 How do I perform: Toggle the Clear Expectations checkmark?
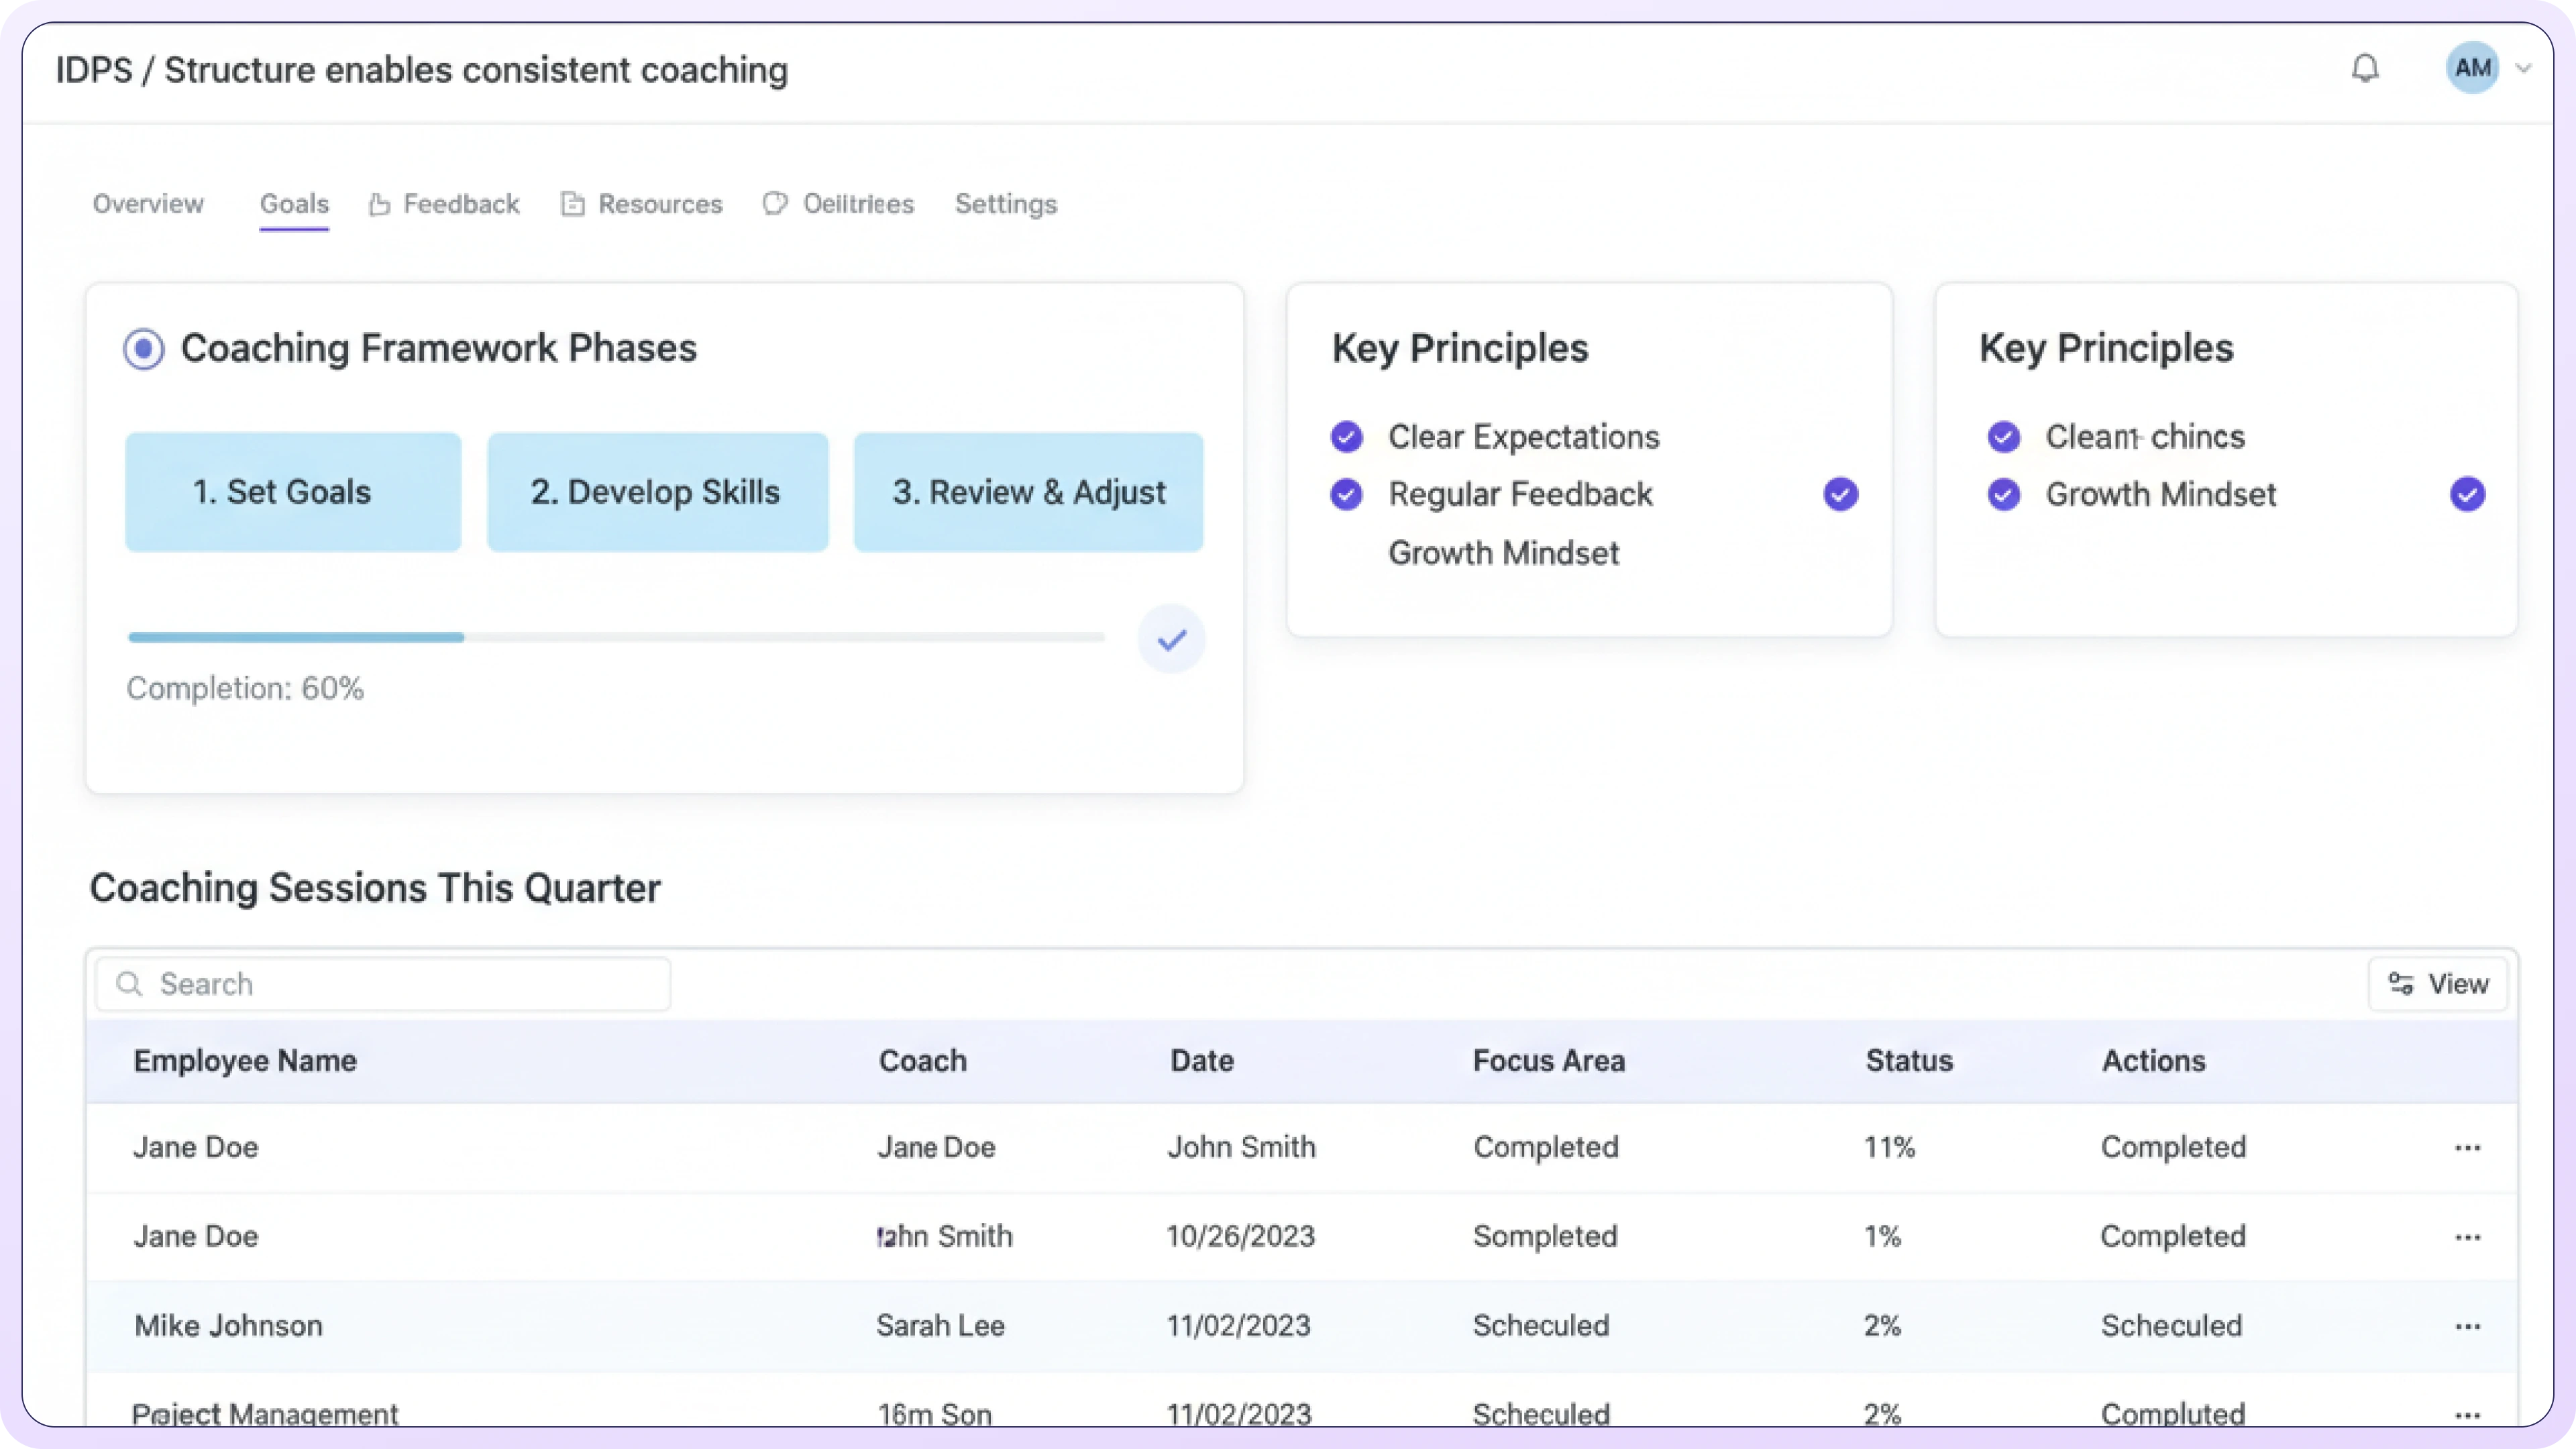tap(1346, 437)
